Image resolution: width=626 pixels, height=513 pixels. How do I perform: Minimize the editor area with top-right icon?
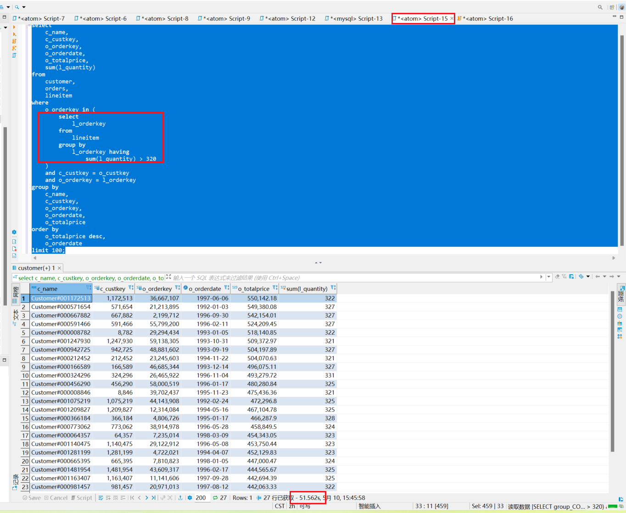pyautogui.click(x=615, y=17)
